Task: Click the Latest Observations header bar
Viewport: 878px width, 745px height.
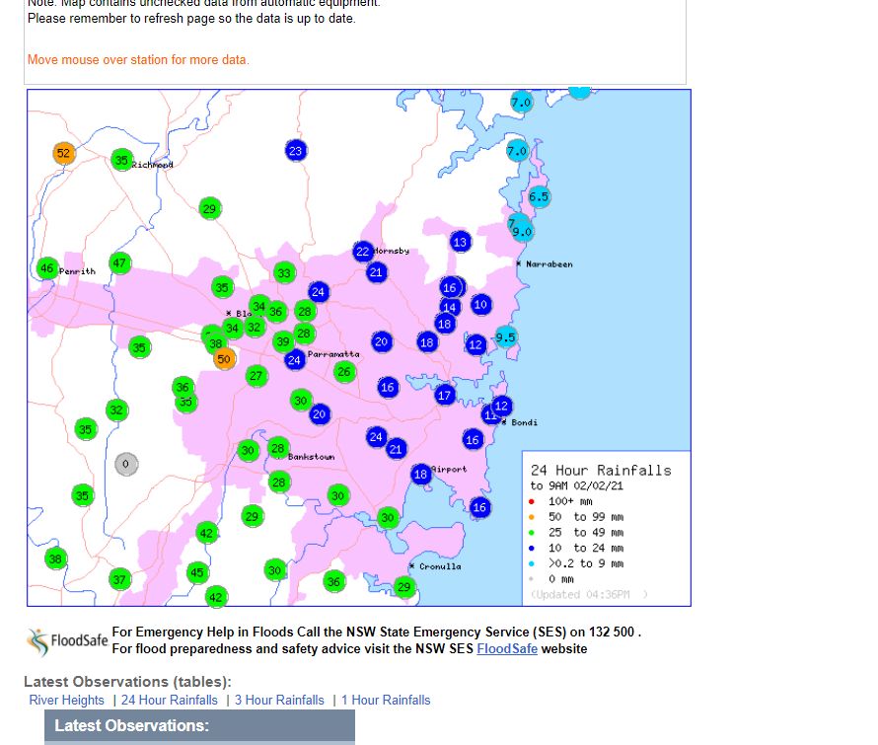Action: (x=199, y=726)
